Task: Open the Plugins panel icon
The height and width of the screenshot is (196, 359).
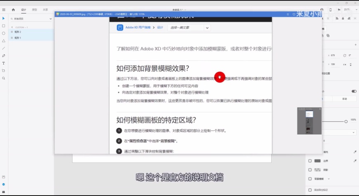Action: (x=3, y=192)
